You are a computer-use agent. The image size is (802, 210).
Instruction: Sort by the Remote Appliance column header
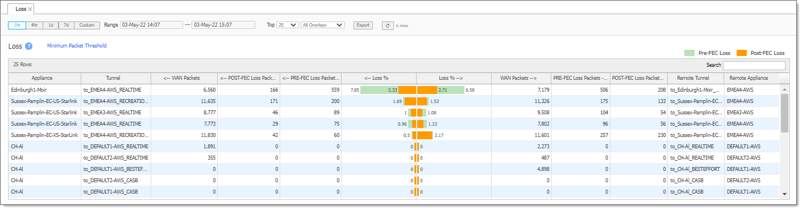click(751, 78)
